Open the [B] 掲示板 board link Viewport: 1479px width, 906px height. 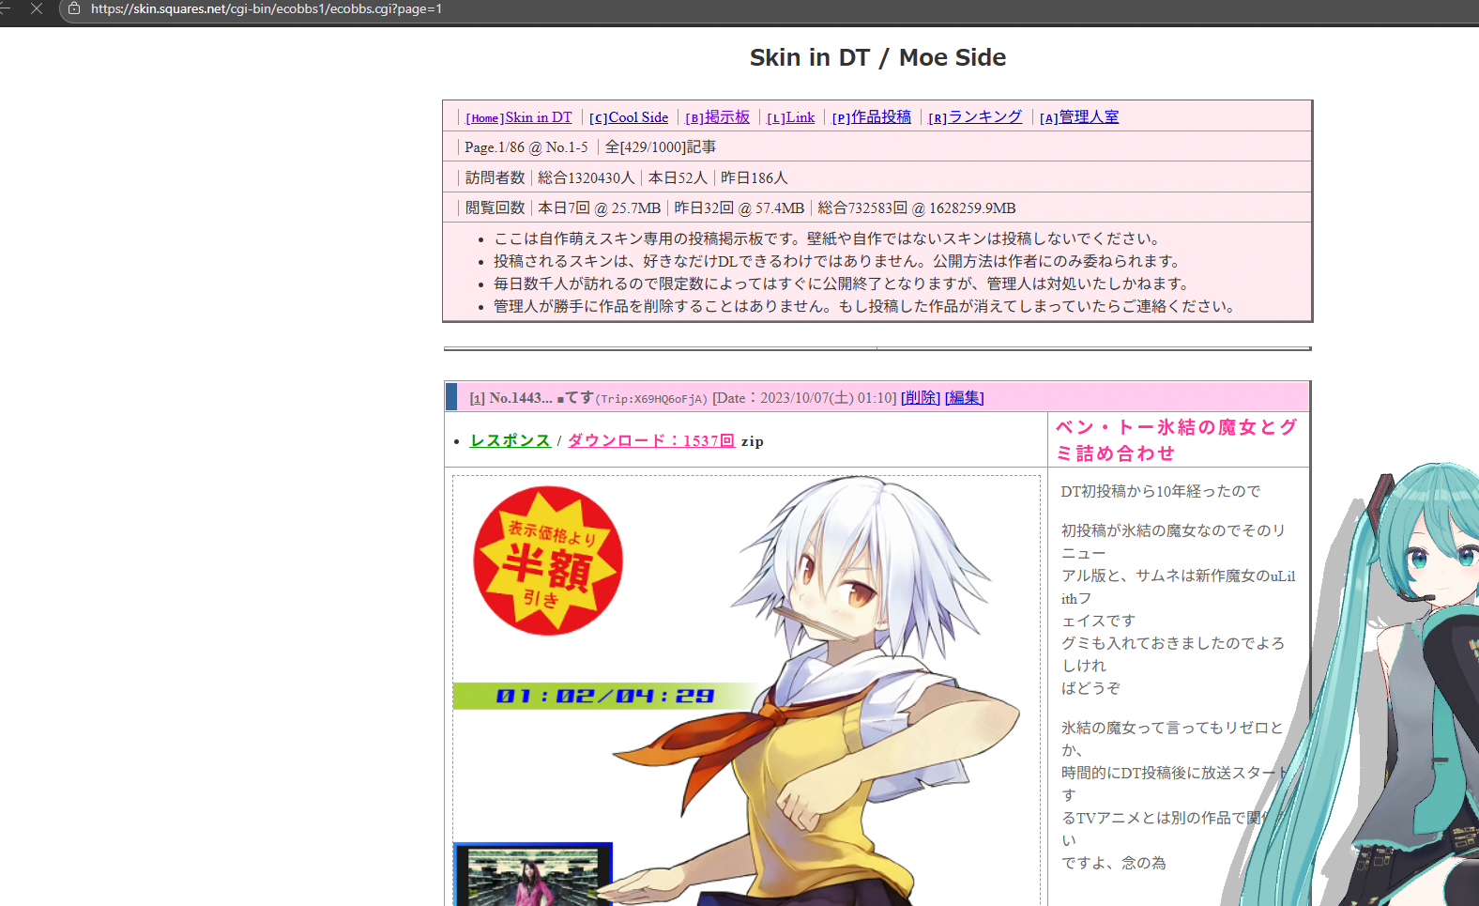[x=718, y=117]
